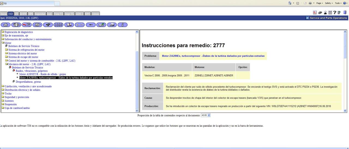Click the user profile icon at top right

325,13
